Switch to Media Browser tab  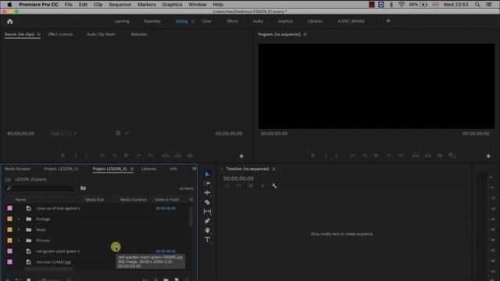tap(17, 169)
